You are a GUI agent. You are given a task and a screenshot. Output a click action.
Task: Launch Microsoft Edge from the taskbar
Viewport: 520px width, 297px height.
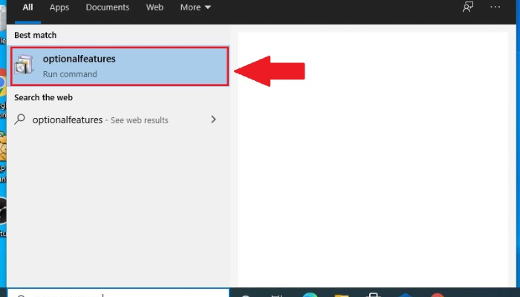click(310, 295)
